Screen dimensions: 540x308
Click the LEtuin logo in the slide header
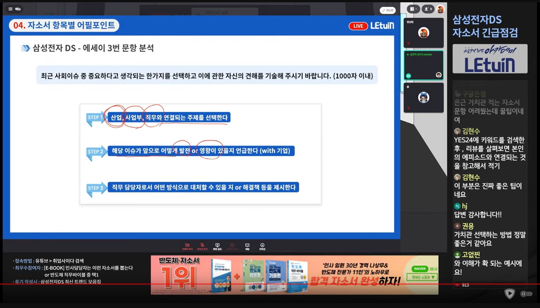(x=382, y=26)
